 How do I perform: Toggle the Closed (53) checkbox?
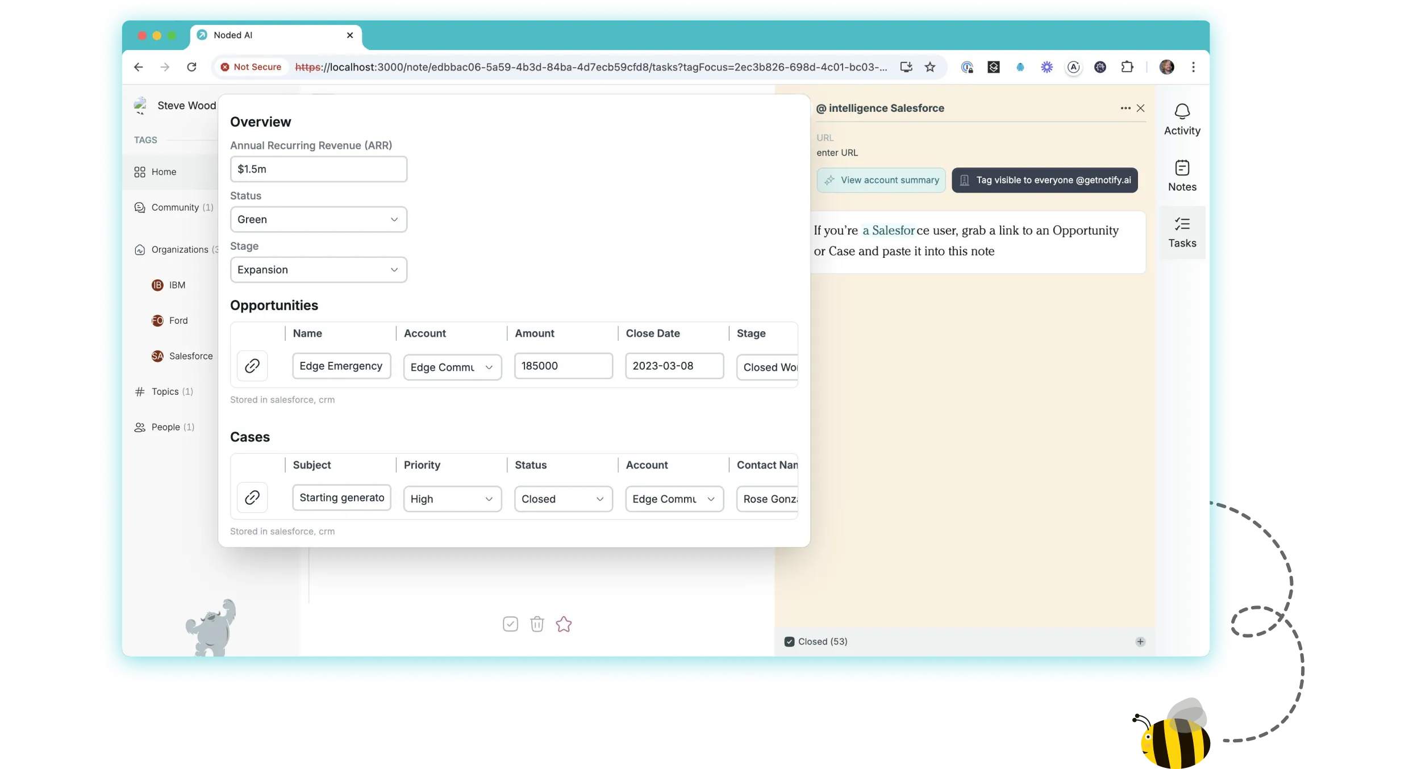click(789, 641)
